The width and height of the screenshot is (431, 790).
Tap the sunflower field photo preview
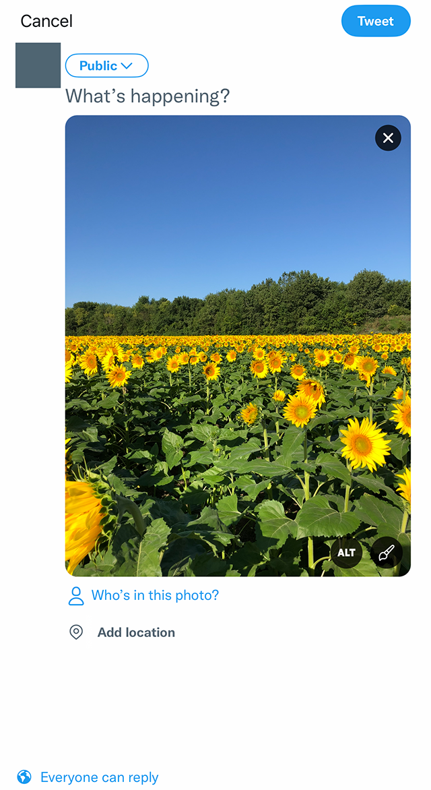[x=236, y=337]
